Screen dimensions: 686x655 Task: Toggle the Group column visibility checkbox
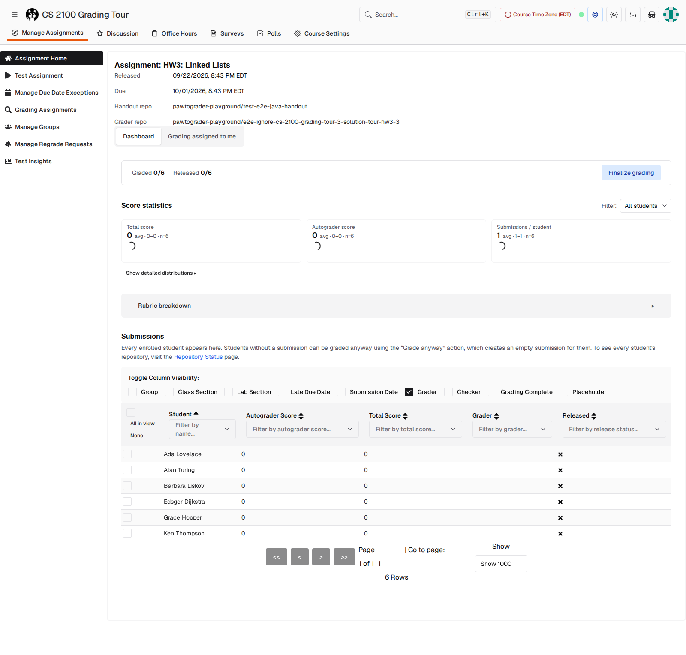point(132,392)
